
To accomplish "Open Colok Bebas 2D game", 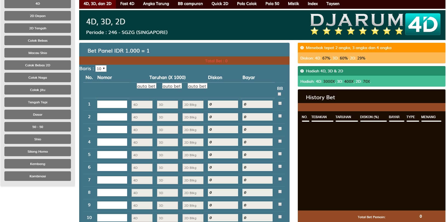I will pyautogui.click(x=38, y=65).
